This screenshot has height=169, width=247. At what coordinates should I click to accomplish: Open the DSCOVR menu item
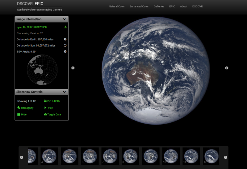(x=198, y=6)
